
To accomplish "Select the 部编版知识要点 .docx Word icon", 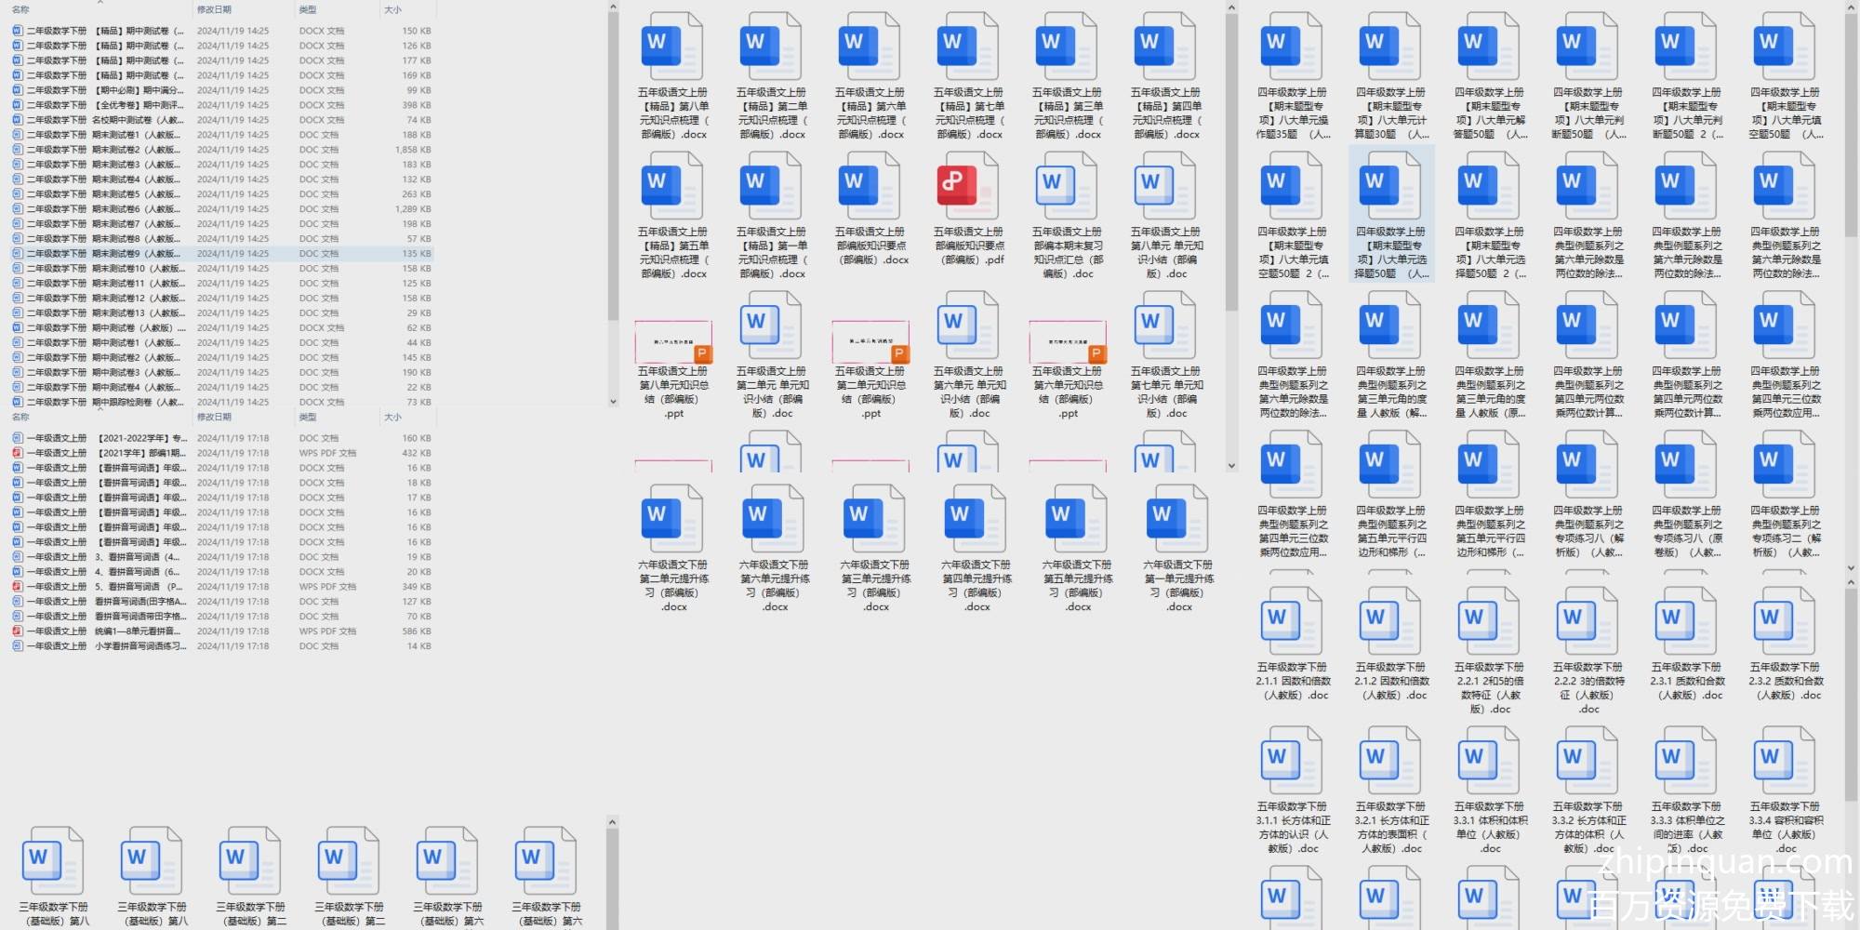I will [x=870, y=185].
